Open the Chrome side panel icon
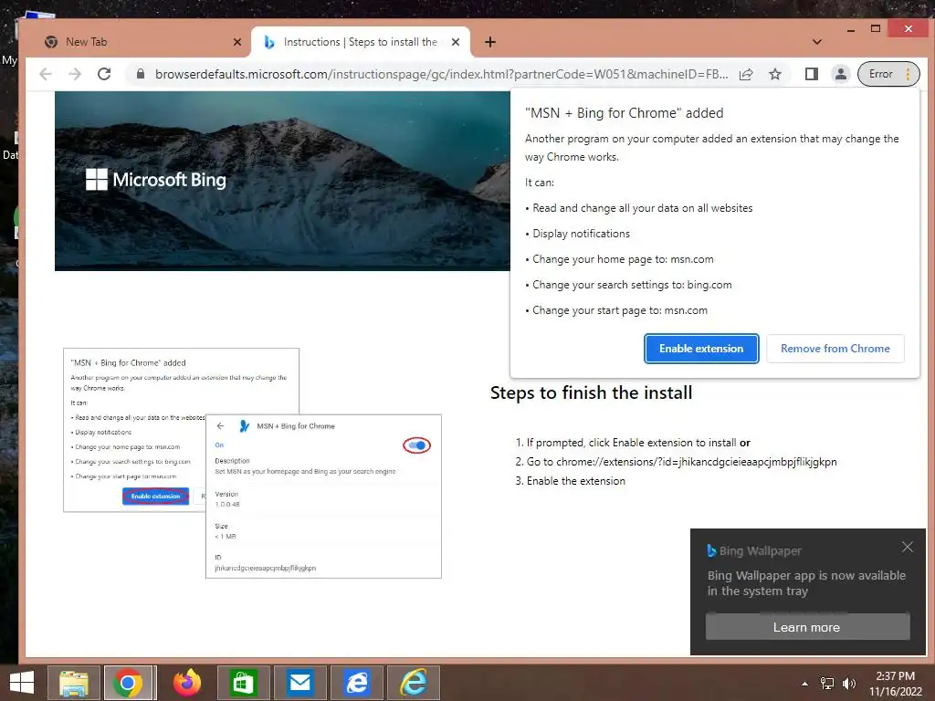The height and width of the screenshot is (701, 935). (811, 74)
